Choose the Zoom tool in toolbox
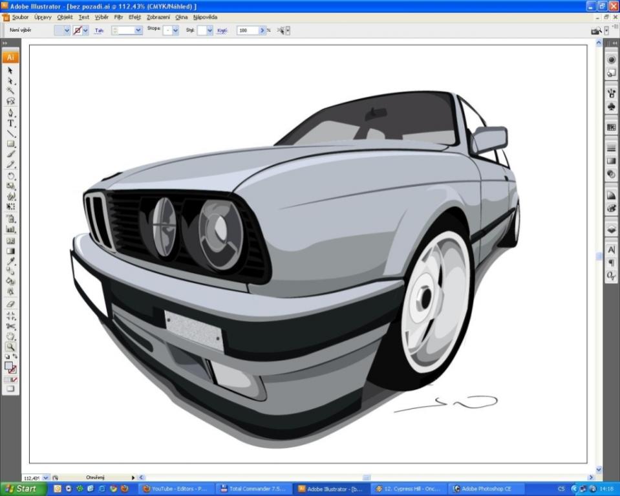The width and height of the screenshot is (620, 496). pos(10,347)
